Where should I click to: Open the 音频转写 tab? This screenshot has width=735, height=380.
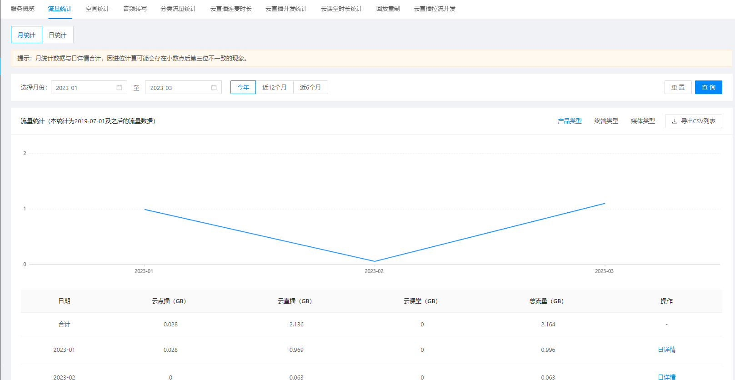coord(135,9)
